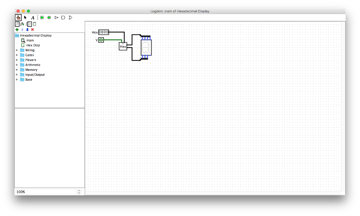Poke the Hex input pin to change its bits
This screenshot has width=360, height=216.
[104, 32]
